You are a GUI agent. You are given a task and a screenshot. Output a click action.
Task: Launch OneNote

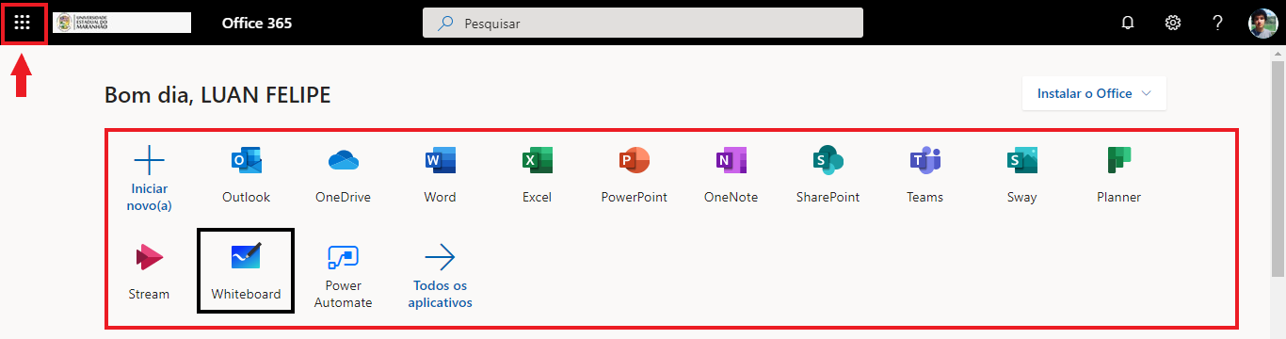731,174
